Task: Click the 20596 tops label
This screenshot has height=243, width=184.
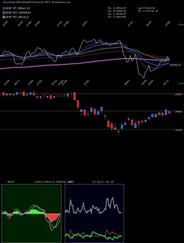Action: (20, 24)
